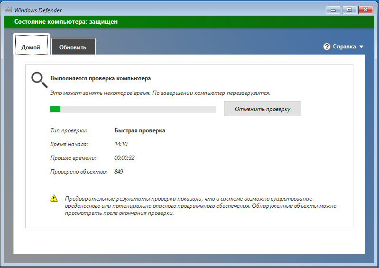Click the text Это может занять некоторое время
Screen dimensions: 379x268
click(x=100, y=93)
